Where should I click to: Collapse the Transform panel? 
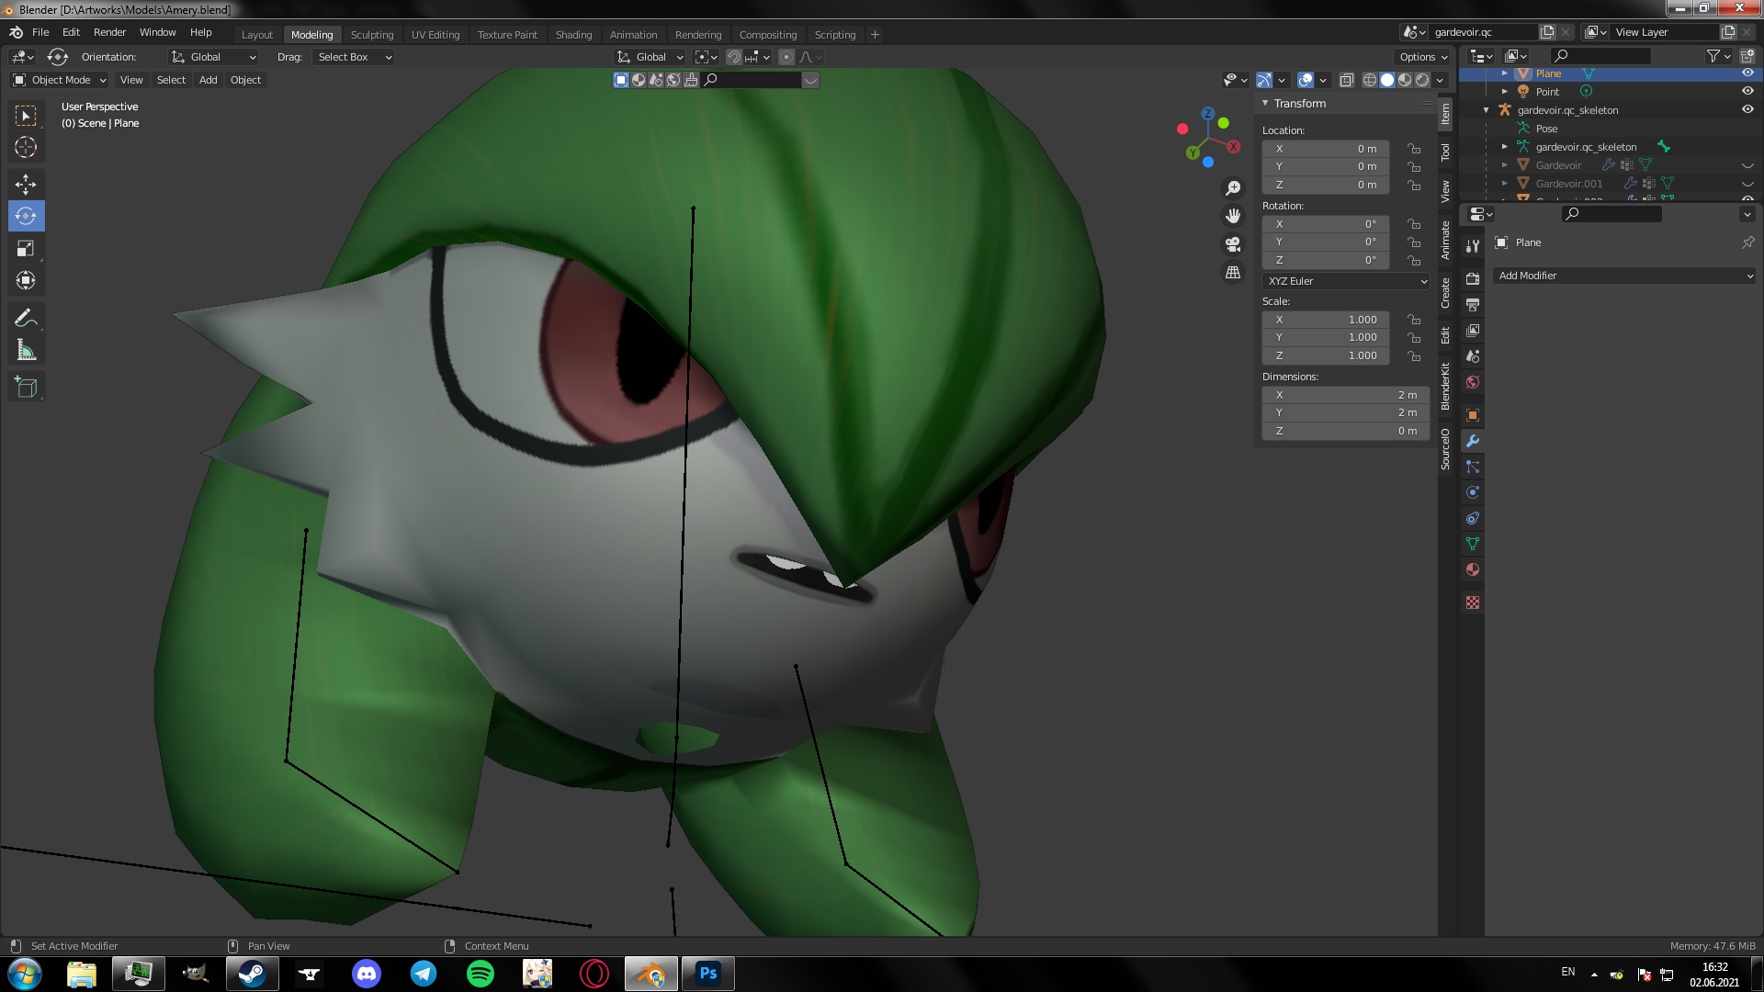pos(1265,103)
